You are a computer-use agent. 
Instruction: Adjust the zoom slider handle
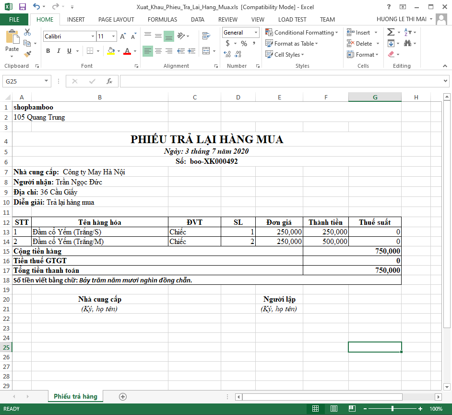pos(393,409)
